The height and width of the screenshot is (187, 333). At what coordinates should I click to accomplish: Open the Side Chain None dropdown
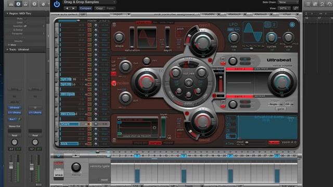pyautogui.click(x=288, y=2)
